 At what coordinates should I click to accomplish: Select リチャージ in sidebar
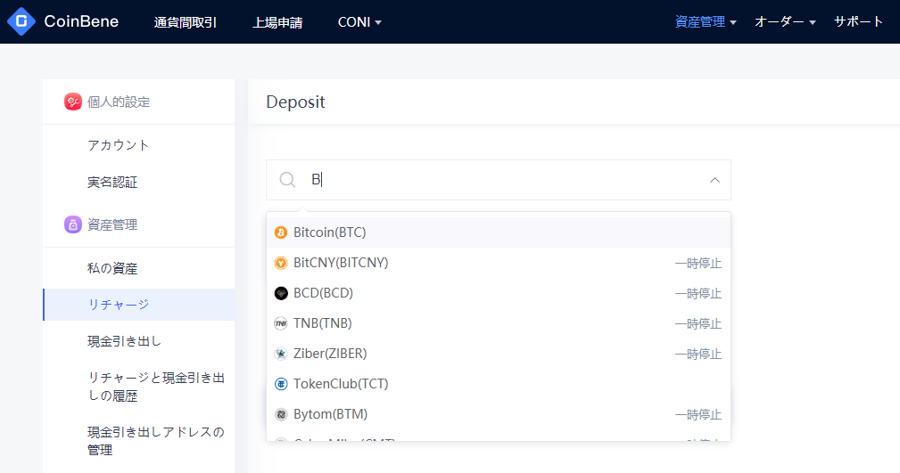tap(139, 305)
